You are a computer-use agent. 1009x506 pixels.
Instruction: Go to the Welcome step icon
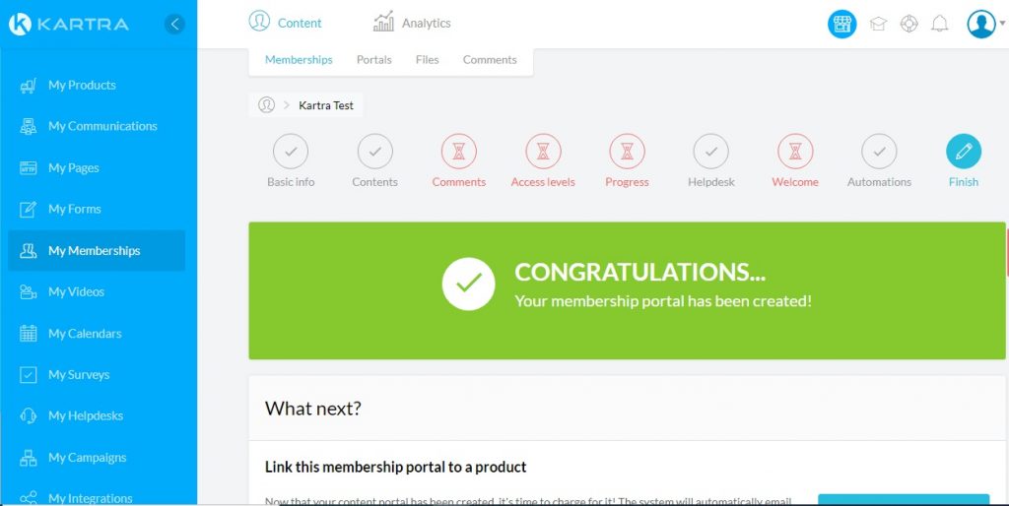tap(795, 152)
